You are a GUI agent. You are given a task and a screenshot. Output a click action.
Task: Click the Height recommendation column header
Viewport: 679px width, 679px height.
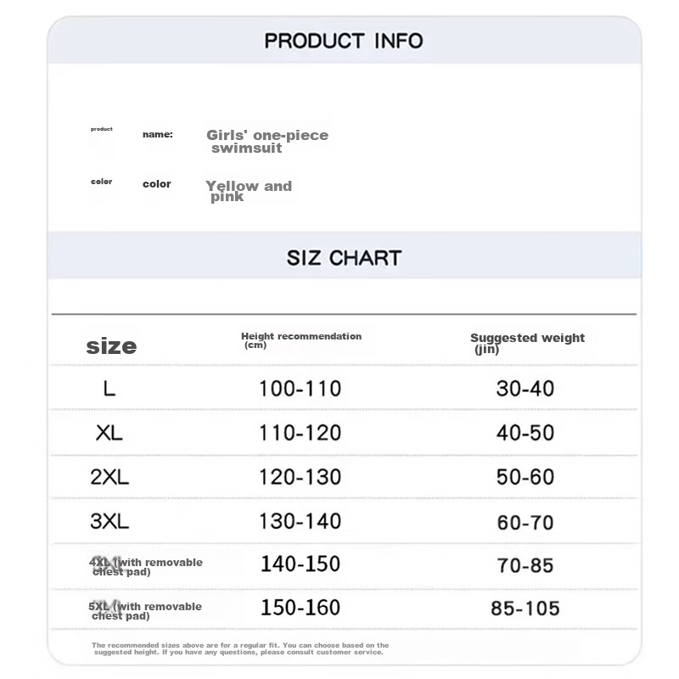point(300,340)
